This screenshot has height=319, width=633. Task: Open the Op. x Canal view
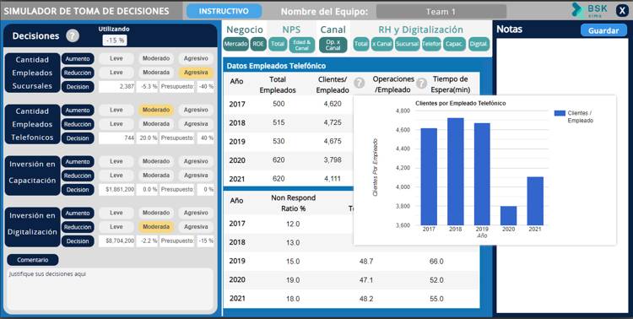click(333, 45)
